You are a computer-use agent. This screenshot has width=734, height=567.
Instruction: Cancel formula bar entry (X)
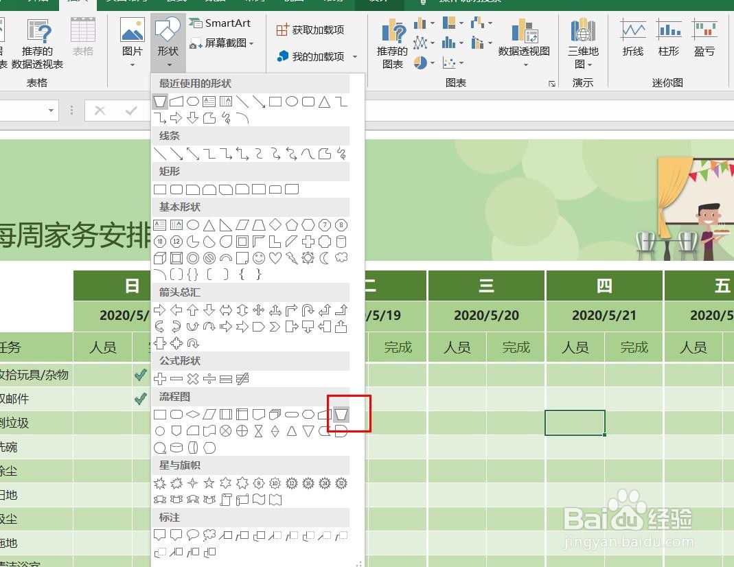[x=100, y=111]
